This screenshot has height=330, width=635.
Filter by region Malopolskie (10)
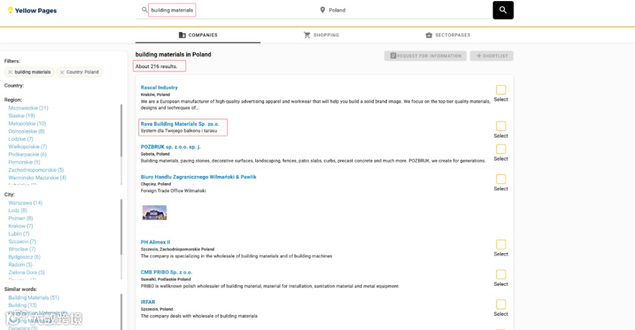(27, 123)
